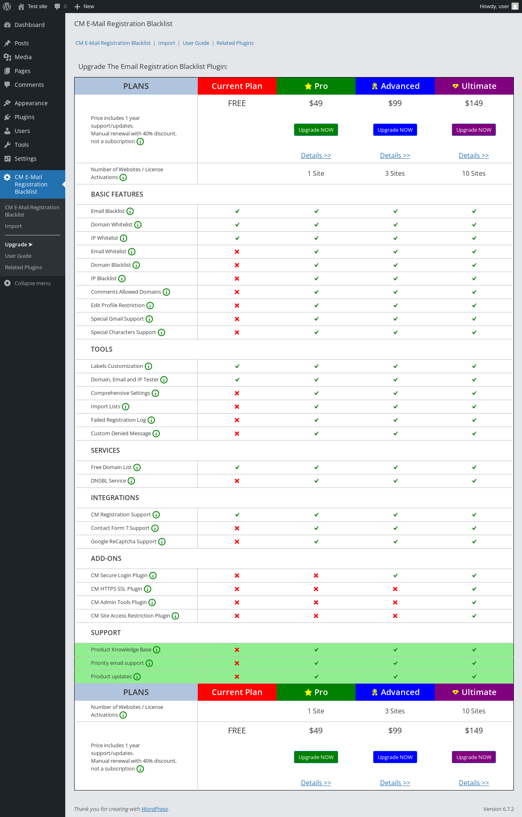Viewport: 522px width, 817px height.
Task: Open User Guide in the sidebar submenu
Action: coord(18,256)
